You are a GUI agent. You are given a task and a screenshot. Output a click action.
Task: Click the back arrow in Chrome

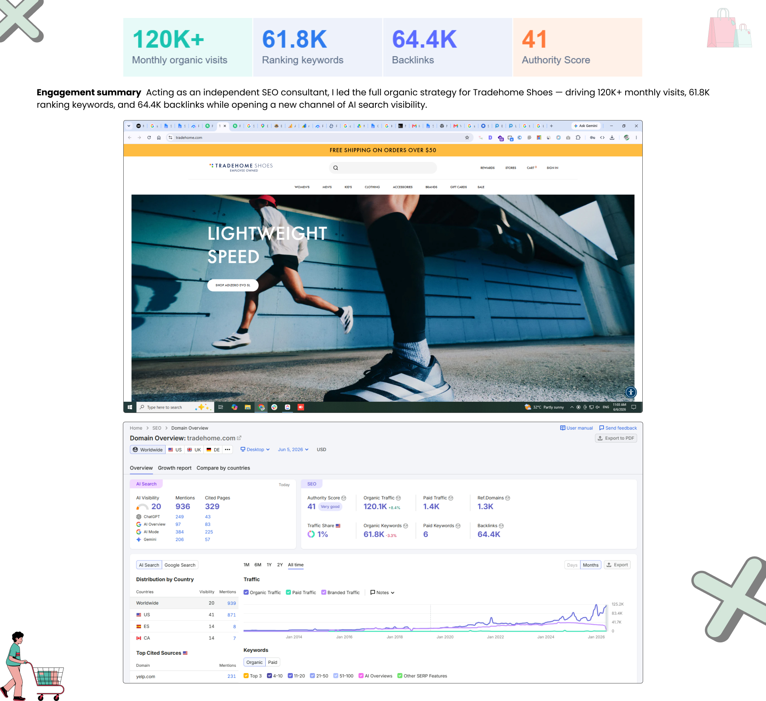[x=130, y=138]
